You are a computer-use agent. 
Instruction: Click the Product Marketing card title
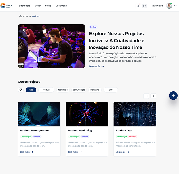(80, 130)
